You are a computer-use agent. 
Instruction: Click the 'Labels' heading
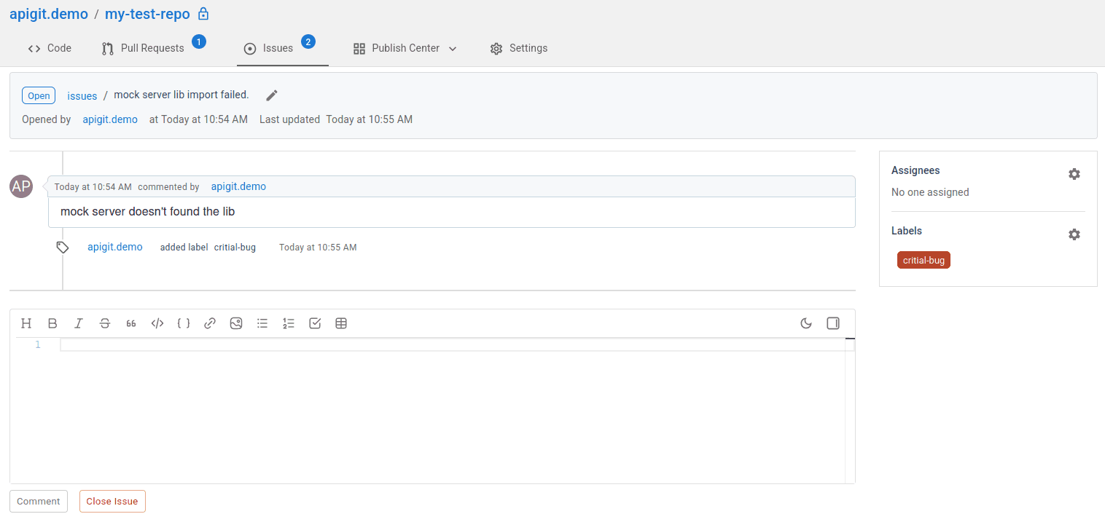click(907, 231)
